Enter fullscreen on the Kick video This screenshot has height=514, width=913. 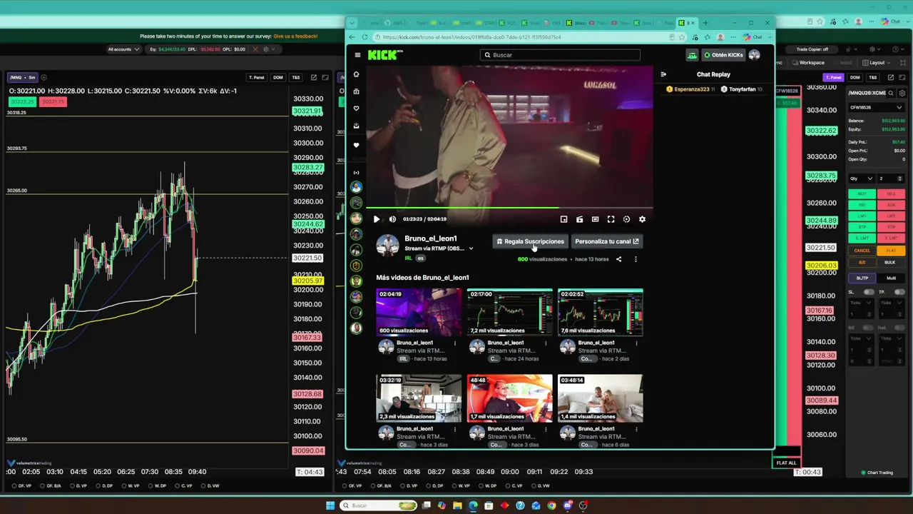pos(611,219)
